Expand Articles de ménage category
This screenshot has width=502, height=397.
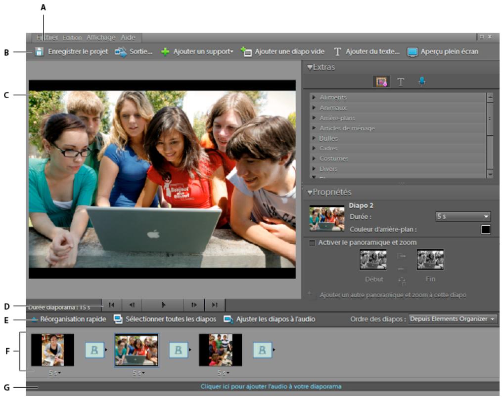click(x=314, y=128)
